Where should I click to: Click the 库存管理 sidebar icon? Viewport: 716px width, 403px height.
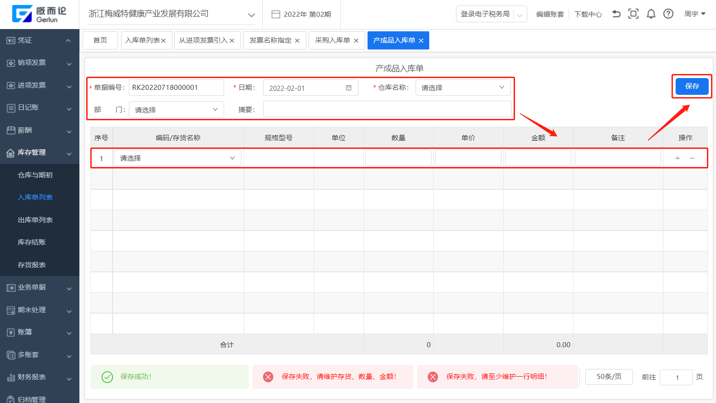coord(11,153)
